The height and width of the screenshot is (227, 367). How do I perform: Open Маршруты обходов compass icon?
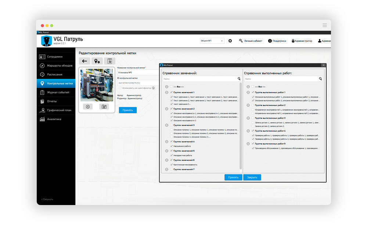42,66
